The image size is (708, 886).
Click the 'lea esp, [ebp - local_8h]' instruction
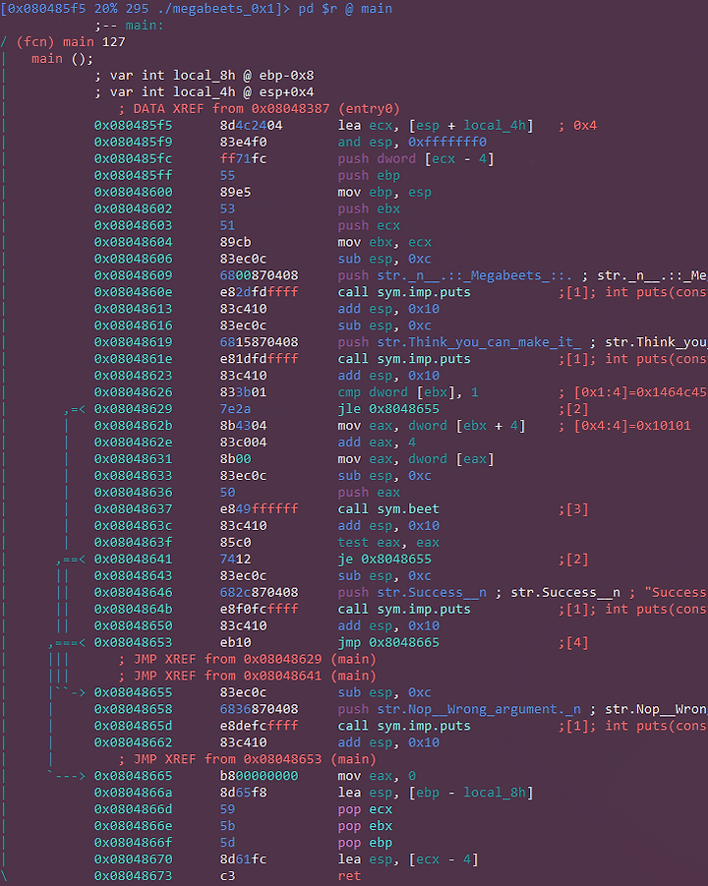435,793
